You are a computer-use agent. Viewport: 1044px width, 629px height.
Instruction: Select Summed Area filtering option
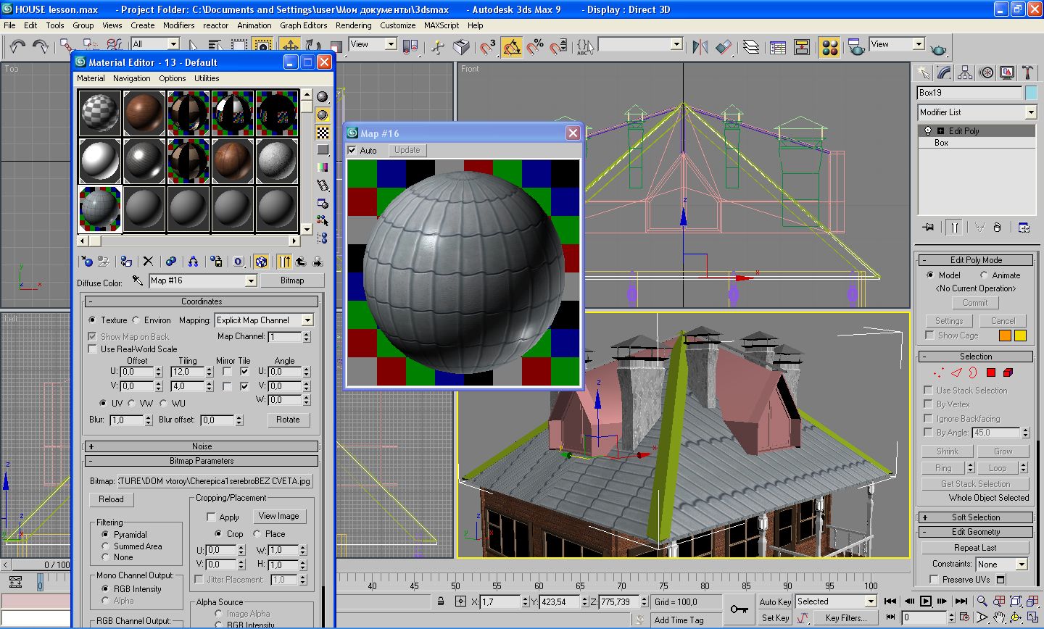coord(105,546)
